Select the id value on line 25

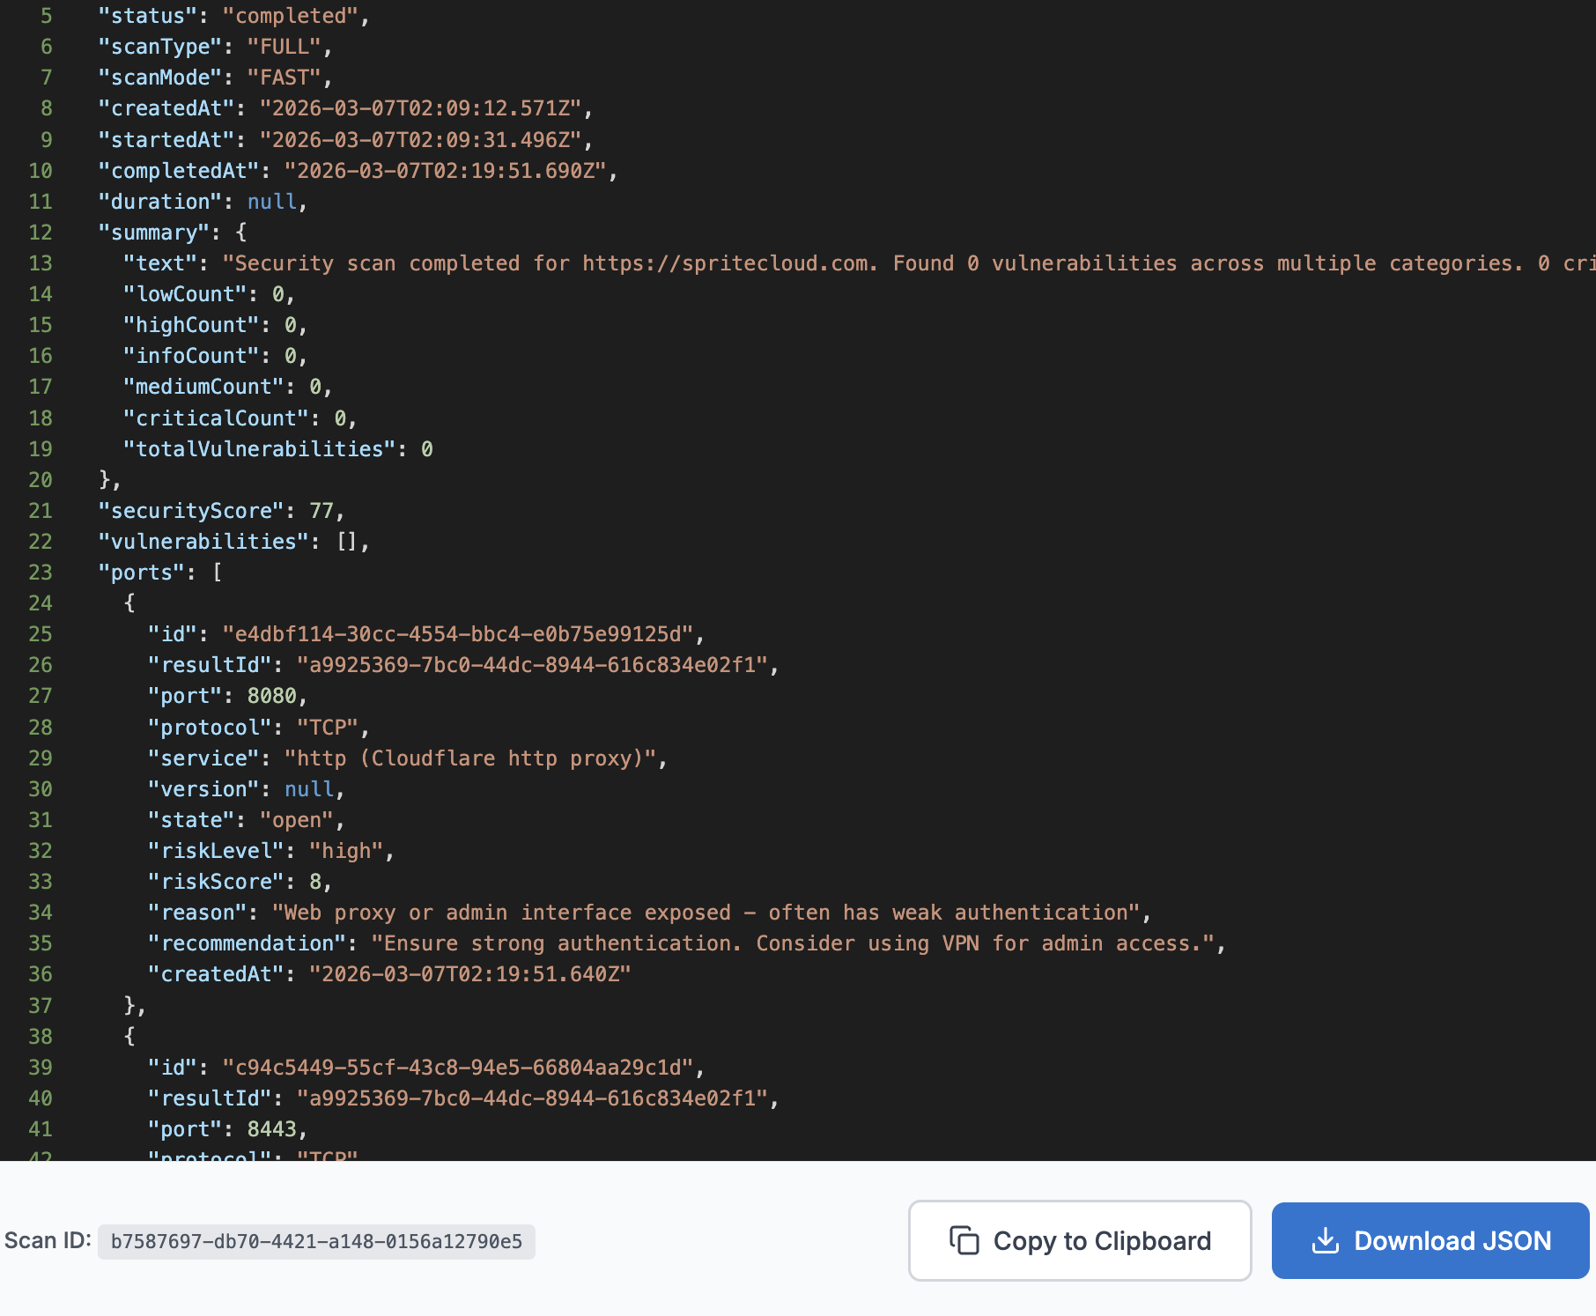click(x=467, y=633)
